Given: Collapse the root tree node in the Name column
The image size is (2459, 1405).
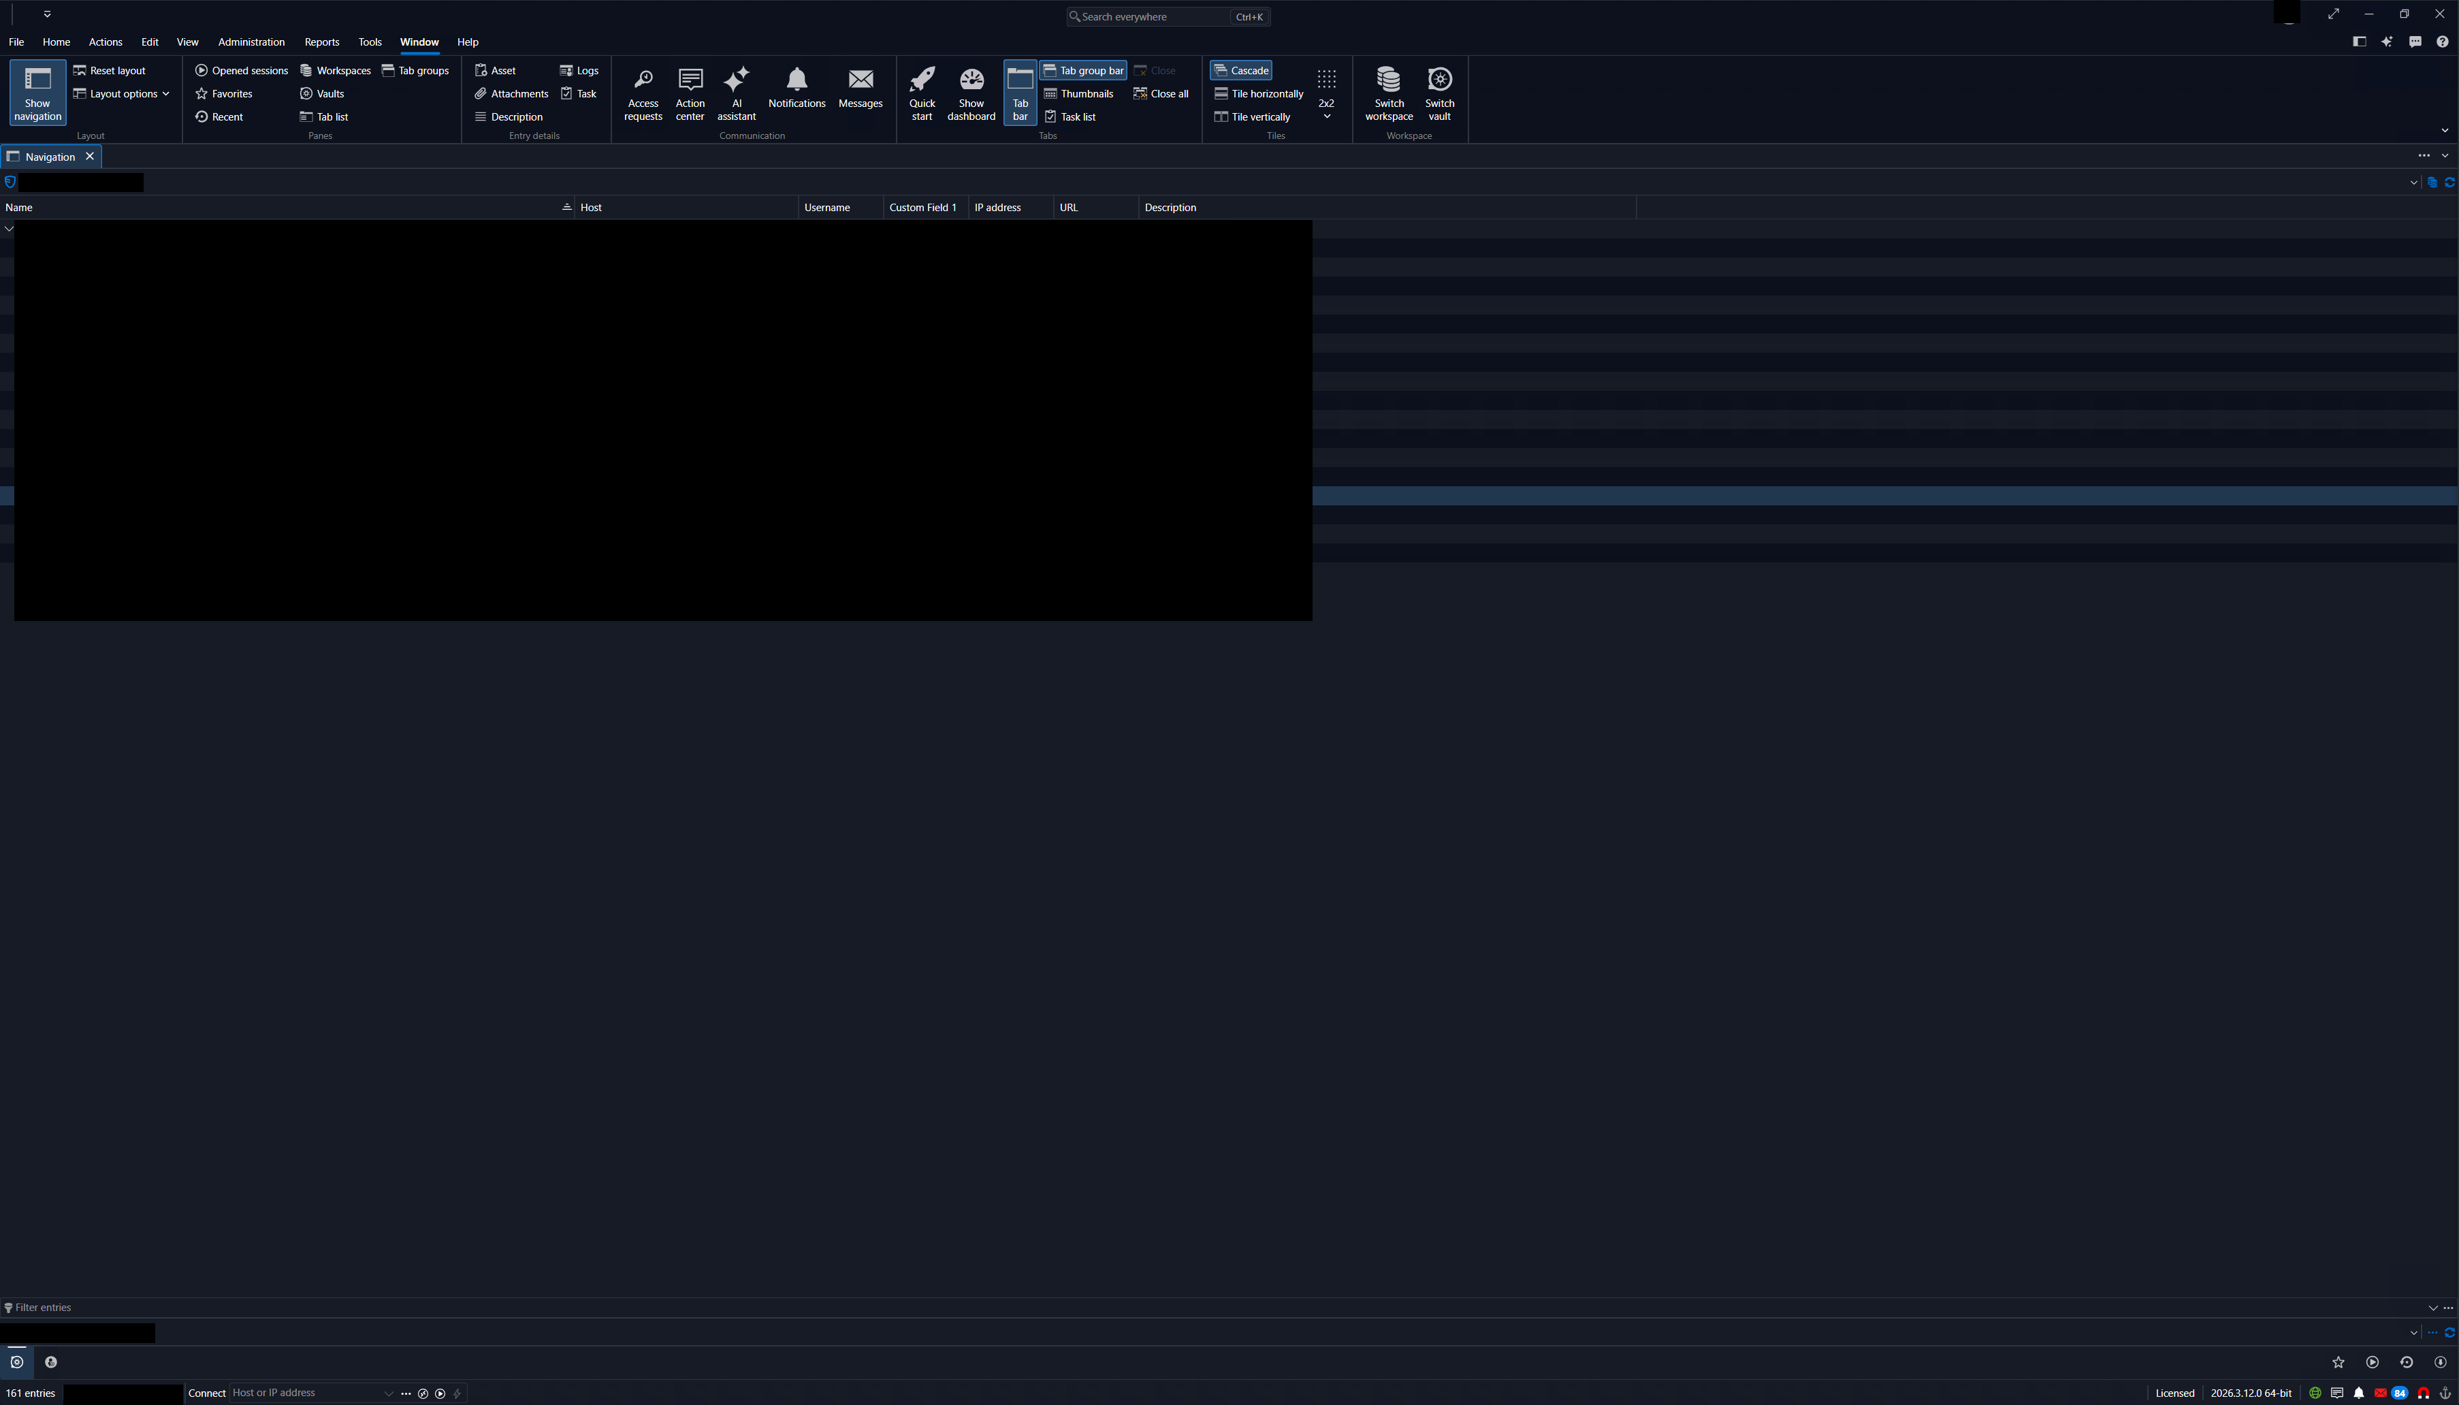Looking at the screenshot, I should pos(9,229).
